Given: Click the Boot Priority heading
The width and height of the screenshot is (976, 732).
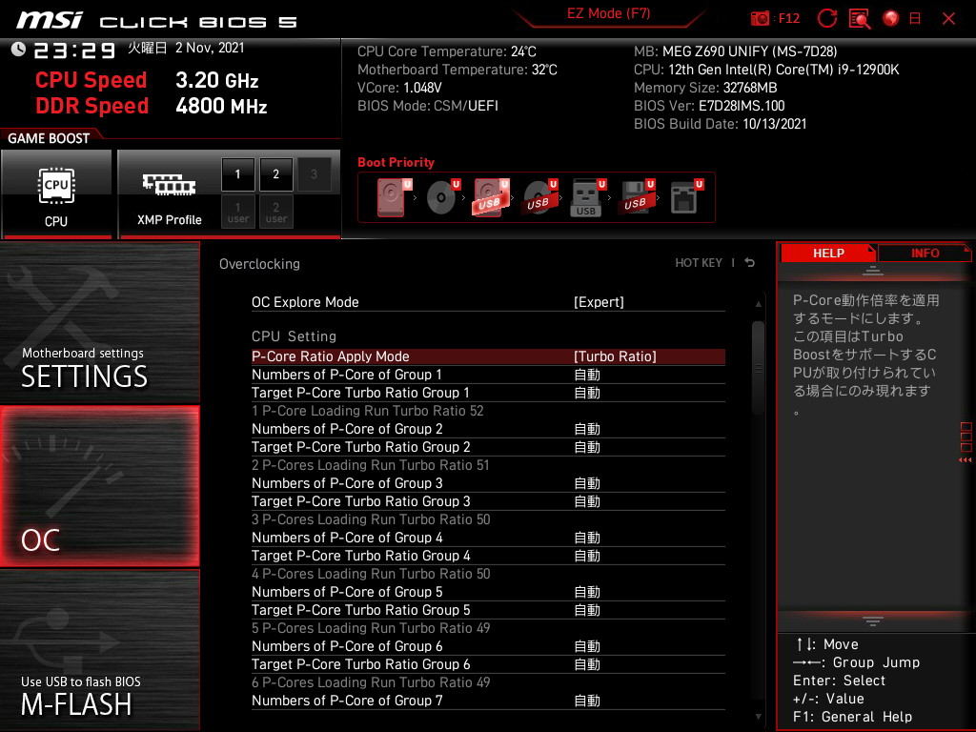Looking at the screenshot, I should coord(396,162).
